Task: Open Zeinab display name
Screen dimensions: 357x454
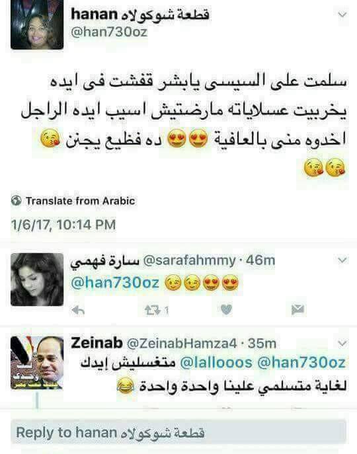Action: 97,343
